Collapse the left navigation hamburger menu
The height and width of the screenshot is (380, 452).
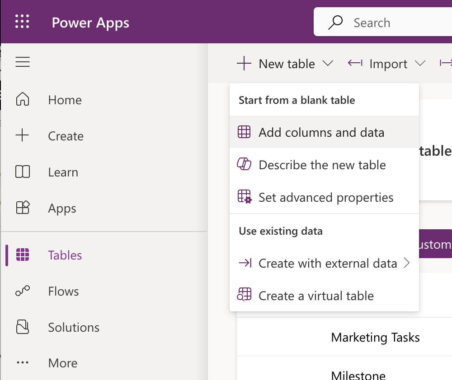23,62
